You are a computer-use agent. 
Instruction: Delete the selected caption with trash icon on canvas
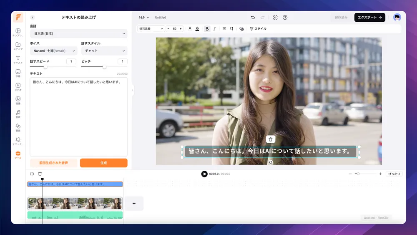(x=271, y=139)
